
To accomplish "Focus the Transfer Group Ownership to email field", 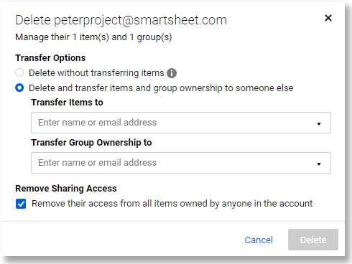I will click(x=181, y=163).
